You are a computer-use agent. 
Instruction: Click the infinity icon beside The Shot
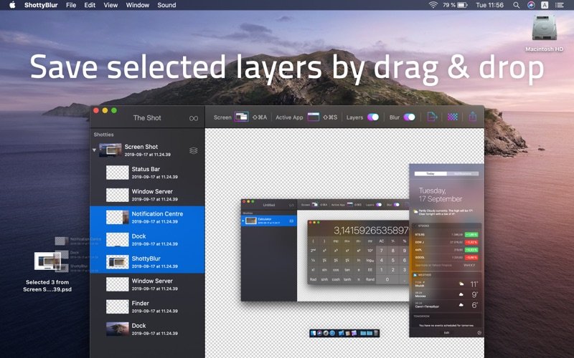(193, 118)
